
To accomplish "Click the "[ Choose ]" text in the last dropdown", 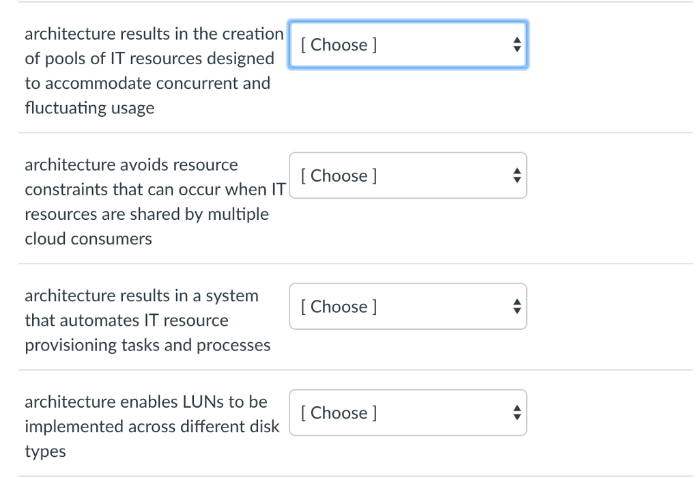I will click(339, 413).
